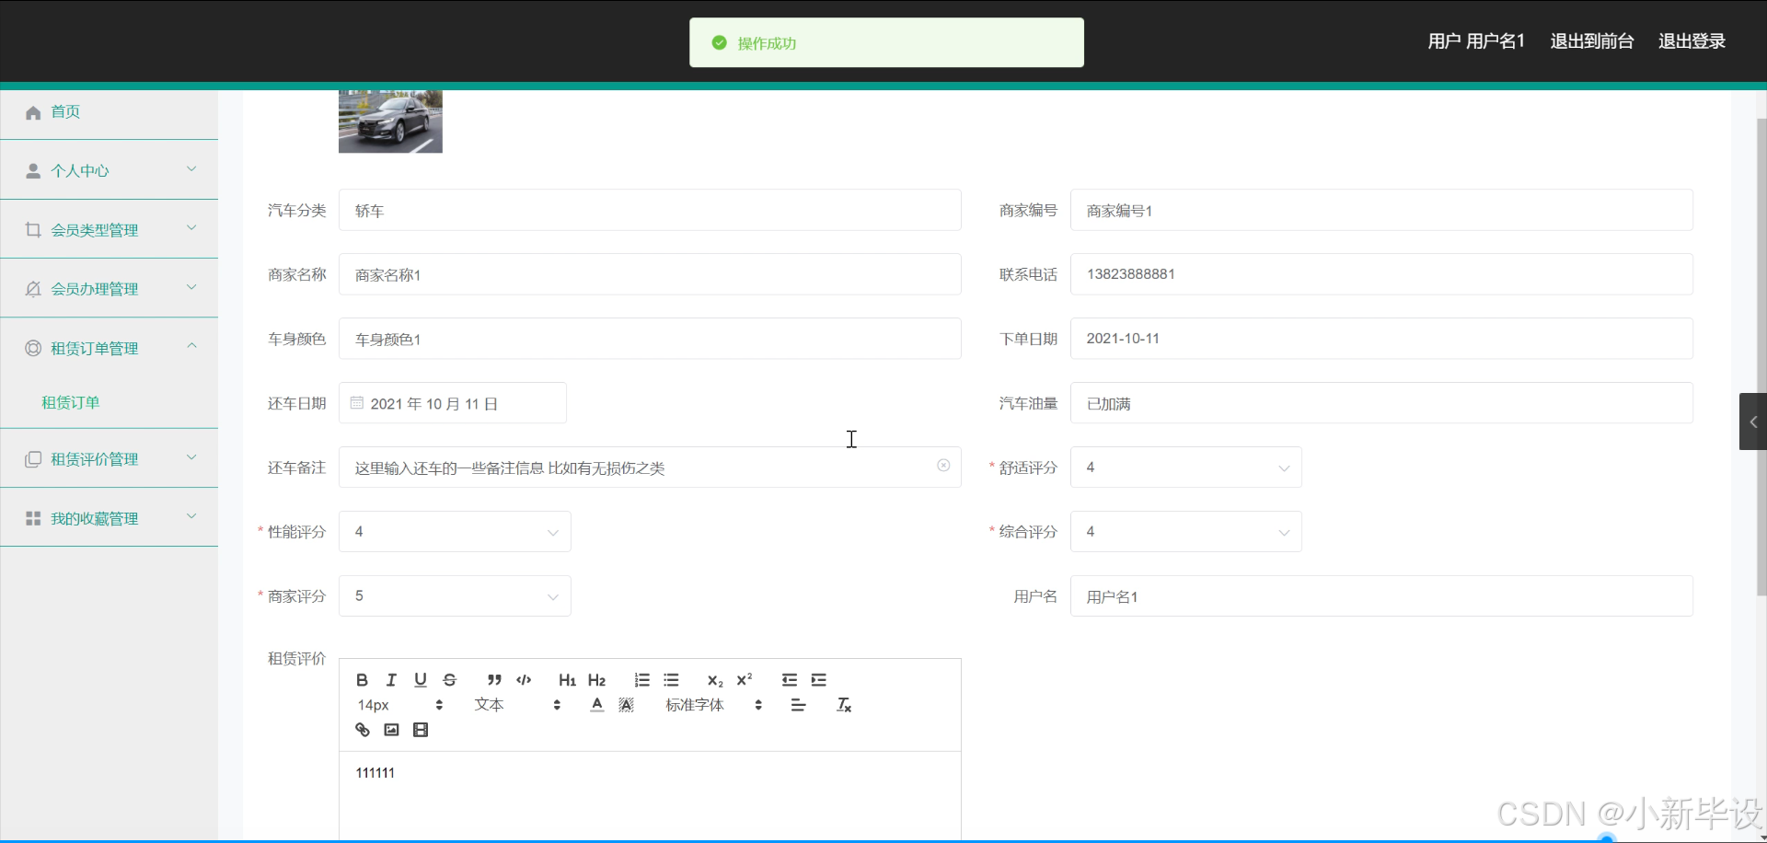
Task: Insert a hyperlink in the editor toolbar
Action: pyautogui.click(x=362, y=729)
